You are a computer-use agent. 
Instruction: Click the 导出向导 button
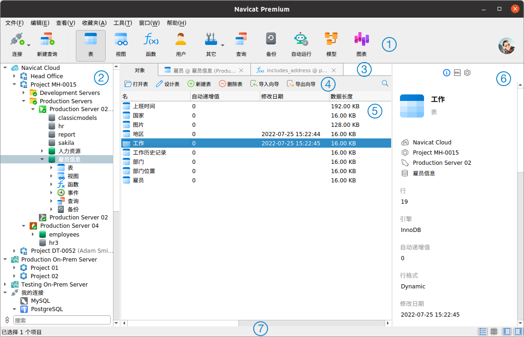tap(301, 84)
